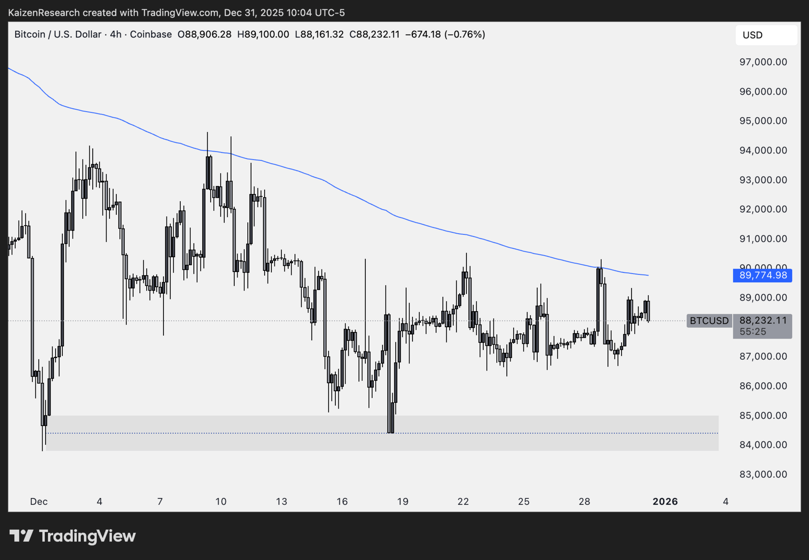Select the 2026 marker on time axis
Viewport: 809px width, 560px height.
tap(665, 501)
